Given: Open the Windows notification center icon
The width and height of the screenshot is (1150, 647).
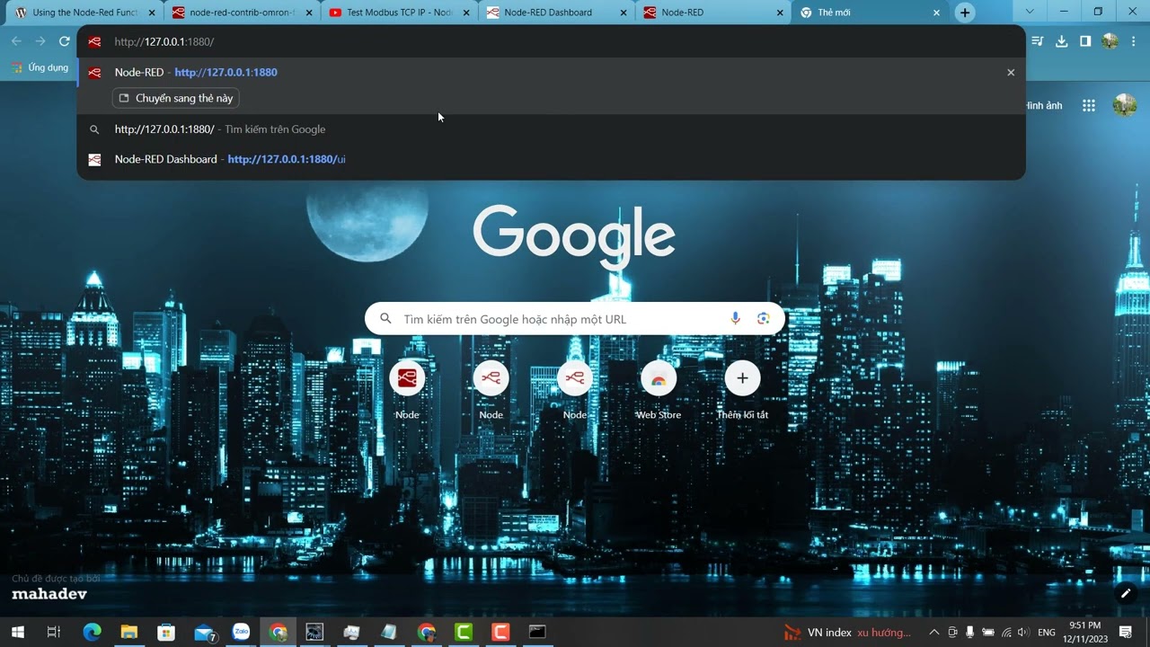Looking at the screenshot, I should point(1126,632).
